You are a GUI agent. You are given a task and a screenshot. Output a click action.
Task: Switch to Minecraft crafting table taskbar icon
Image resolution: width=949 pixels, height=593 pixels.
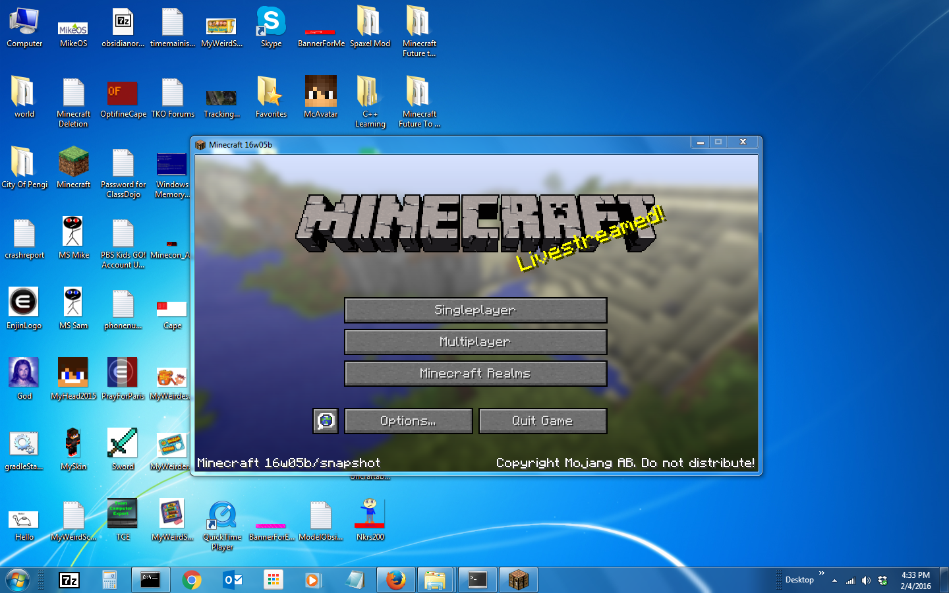518,580
